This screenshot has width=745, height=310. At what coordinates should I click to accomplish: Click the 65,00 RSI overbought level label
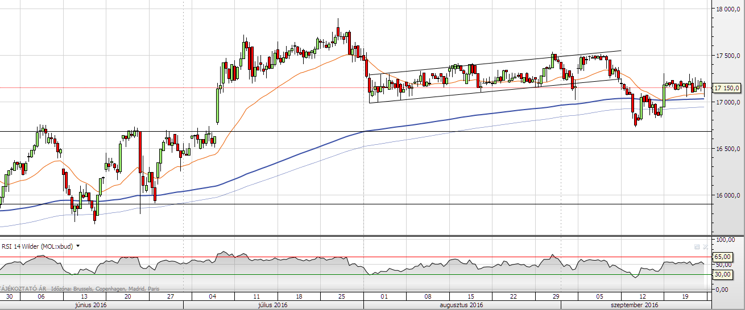coord(723,257)
